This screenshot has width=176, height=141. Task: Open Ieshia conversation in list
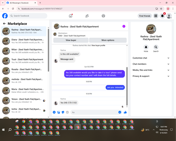click(x=24, y=110)
